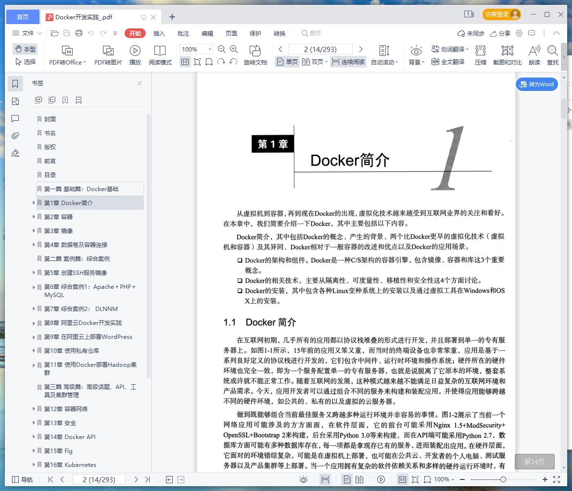This screenshot has width=572, height=491.
Task: Click 访客登录 login button
Action: click(502, 14)
